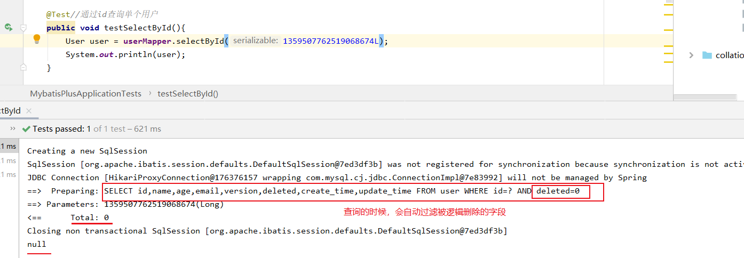Select the first test result row showing ms
Image resolution: width=744 pixels, height=258 pixels.
[8, 147]
